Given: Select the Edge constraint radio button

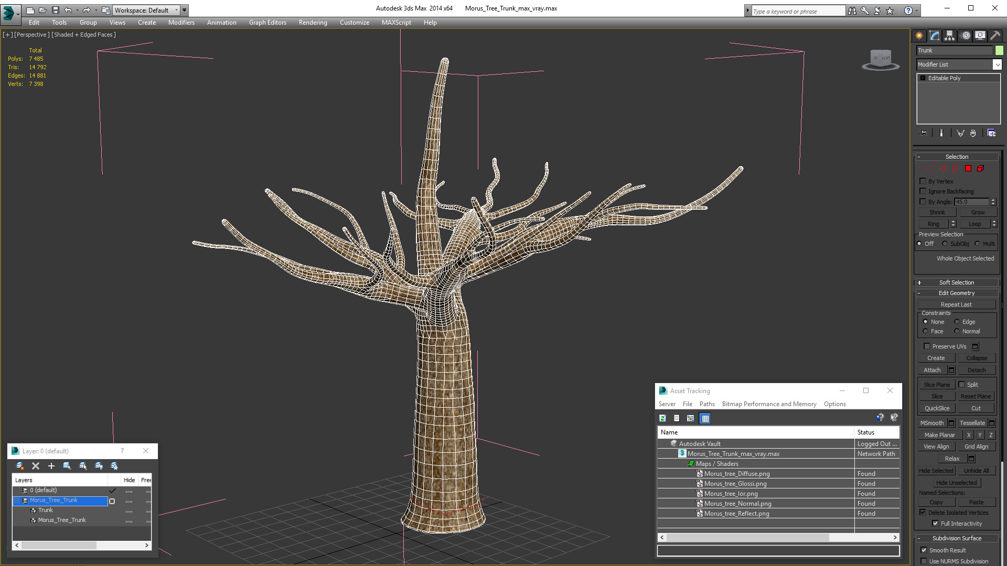Looking at the screenshot, I should 957,322.
